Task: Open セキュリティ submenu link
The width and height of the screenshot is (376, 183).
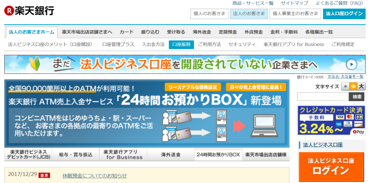Action: [x=242, y=44]
